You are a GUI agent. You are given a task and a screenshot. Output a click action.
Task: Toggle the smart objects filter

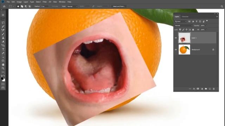pos(204,21)
